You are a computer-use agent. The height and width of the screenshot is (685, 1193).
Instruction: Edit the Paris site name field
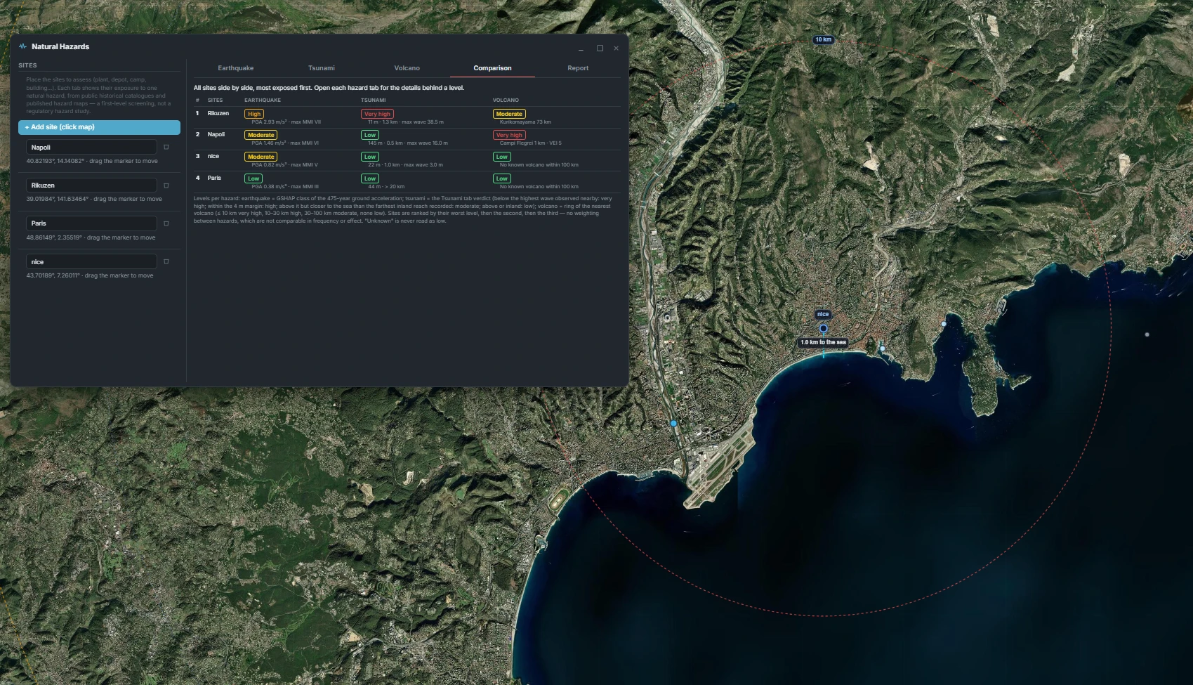click(91, 223)
